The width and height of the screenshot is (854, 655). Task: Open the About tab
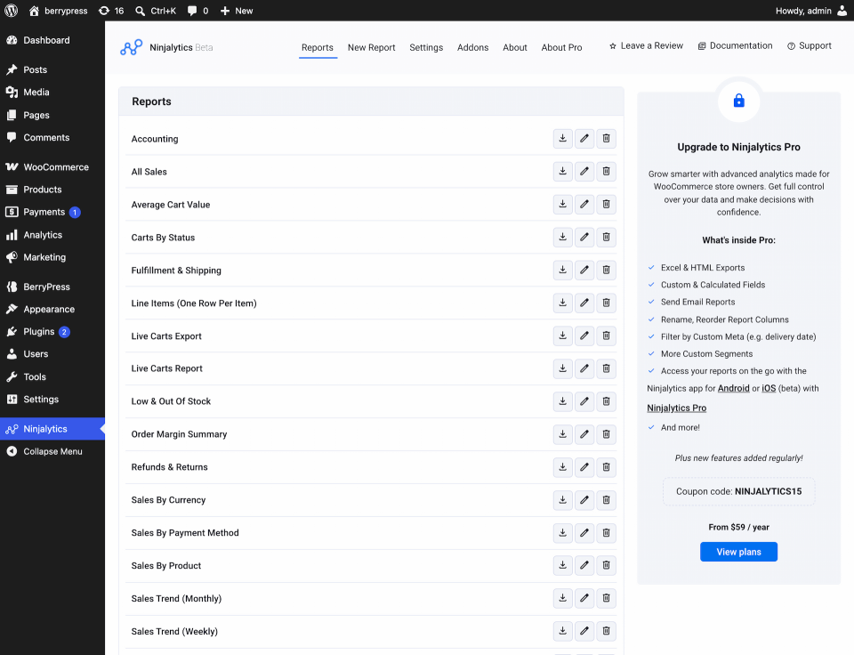[x=515, y=47]
